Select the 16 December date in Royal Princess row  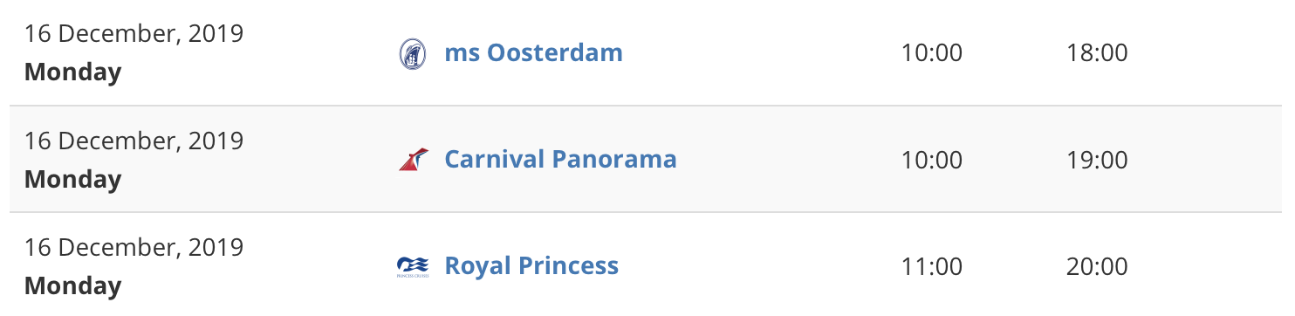click(x=134, y=247)
